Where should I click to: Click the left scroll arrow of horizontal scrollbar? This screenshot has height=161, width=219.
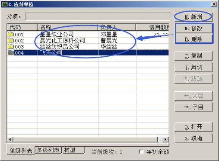click(x=10, y=139)
